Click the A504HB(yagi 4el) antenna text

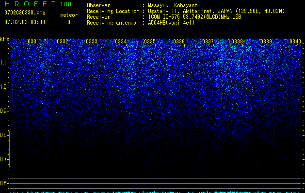coord(171,23)
